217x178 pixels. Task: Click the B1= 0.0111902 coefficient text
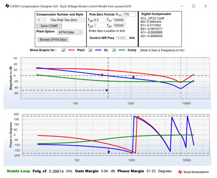pos(151,25)
